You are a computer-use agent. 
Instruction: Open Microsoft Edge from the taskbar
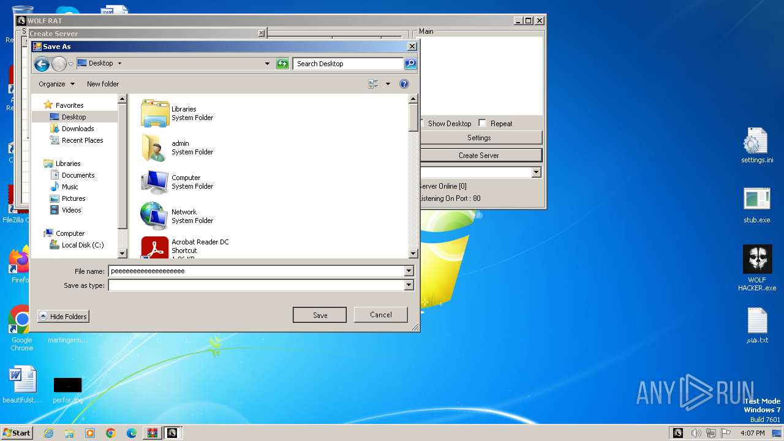coord(131,433)
